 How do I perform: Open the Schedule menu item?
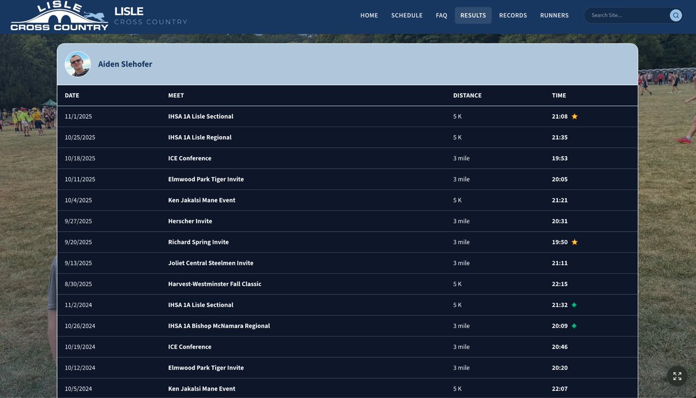[407, 16]
